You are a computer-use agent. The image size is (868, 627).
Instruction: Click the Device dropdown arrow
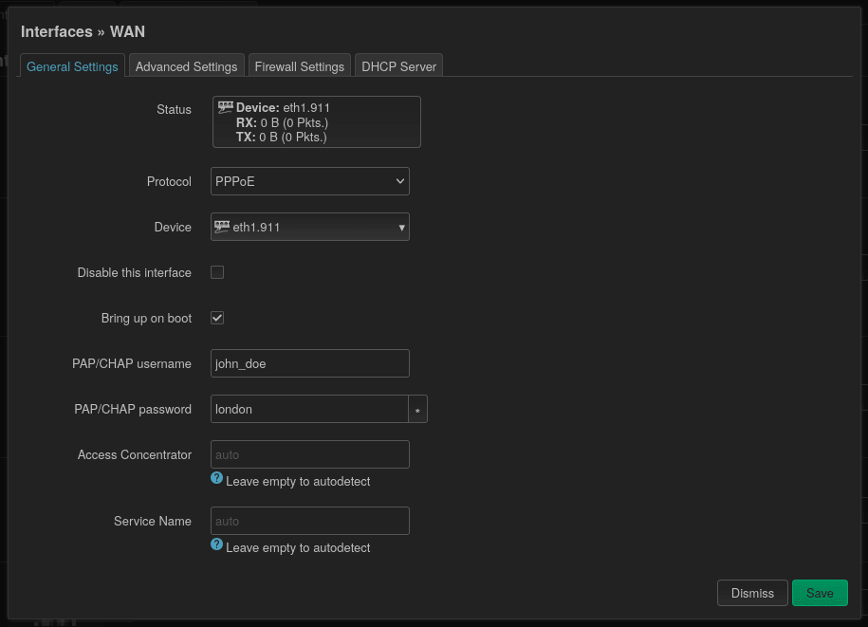coord(401,228)
